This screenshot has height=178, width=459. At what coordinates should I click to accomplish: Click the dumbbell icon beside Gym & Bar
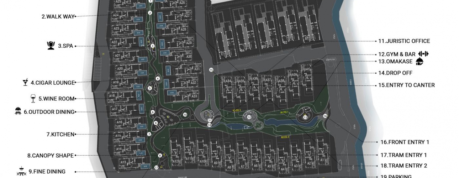point(423,54)
